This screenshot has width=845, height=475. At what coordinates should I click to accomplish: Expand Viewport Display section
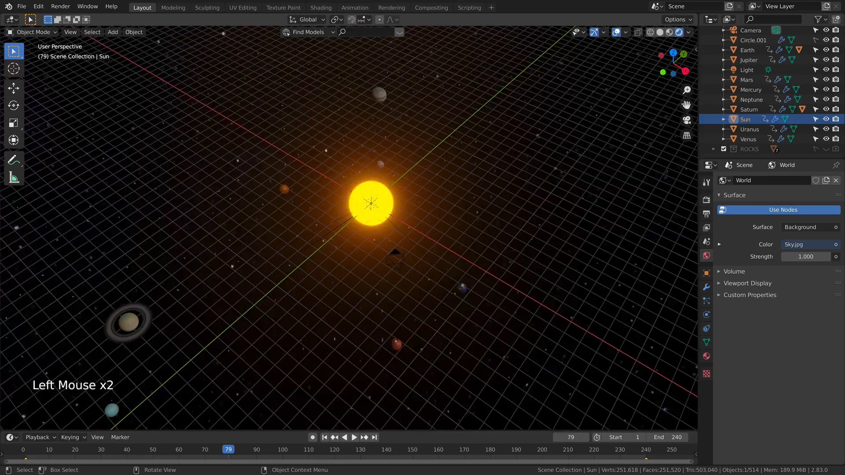(747, 283)
